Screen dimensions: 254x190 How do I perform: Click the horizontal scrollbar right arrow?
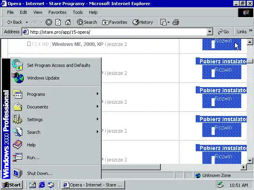244,167
